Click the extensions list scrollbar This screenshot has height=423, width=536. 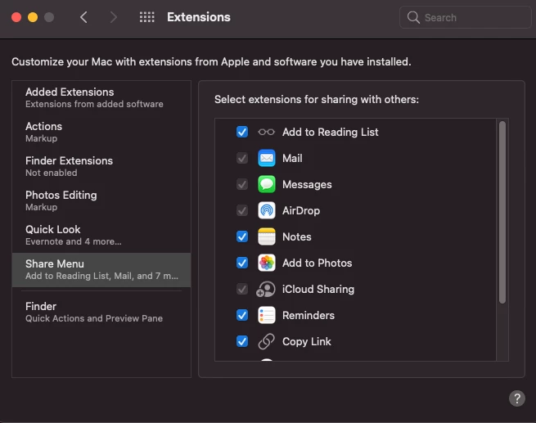click(x=502, y=213)
